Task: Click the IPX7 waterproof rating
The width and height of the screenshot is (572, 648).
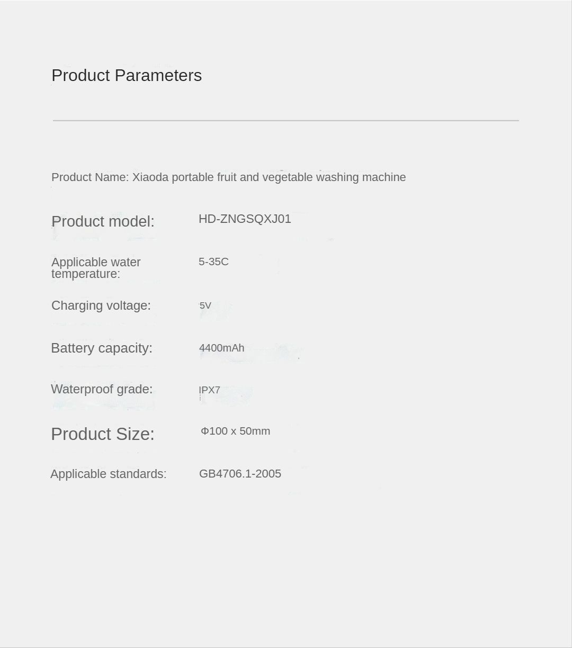Action: tap(209, 390)
